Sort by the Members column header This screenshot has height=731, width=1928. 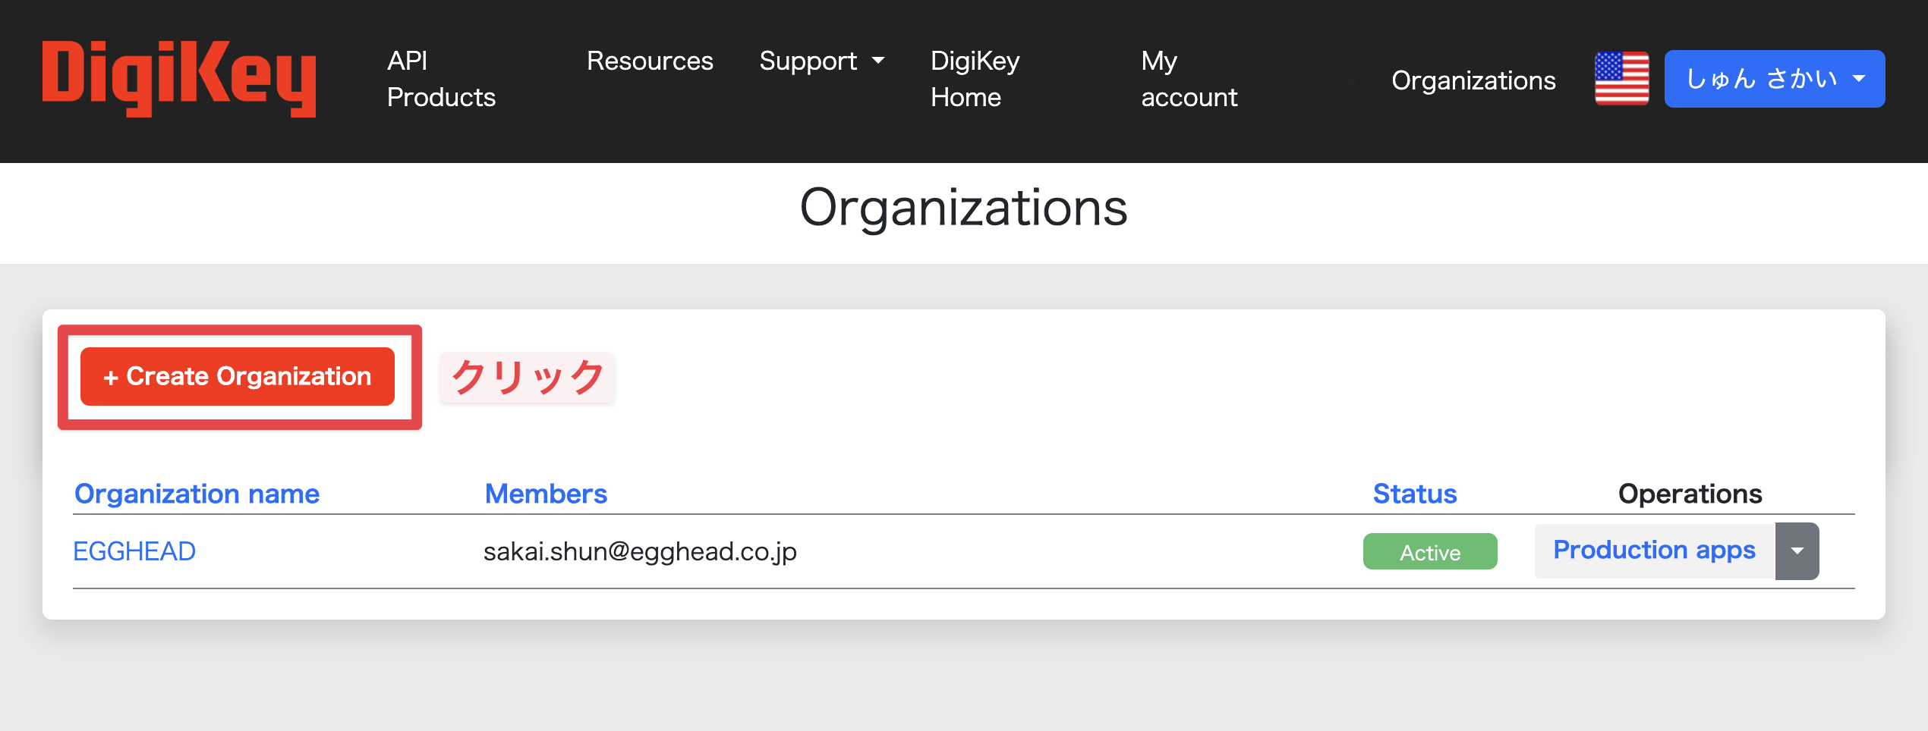click(546, 494)
